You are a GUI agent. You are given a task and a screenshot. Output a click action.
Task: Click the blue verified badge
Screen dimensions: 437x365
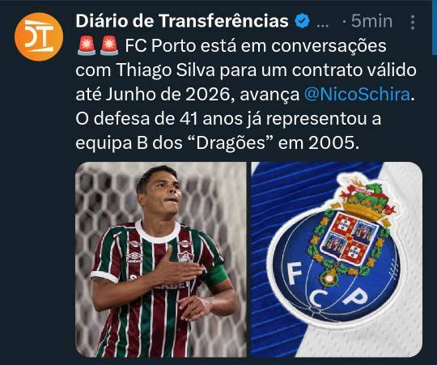(303, 21)
